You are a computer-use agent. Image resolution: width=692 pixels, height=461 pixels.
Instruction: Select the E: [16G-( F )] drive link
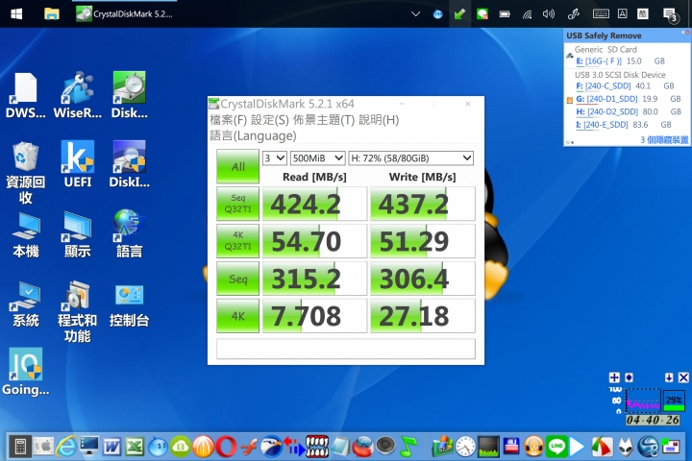click(599, 61)
